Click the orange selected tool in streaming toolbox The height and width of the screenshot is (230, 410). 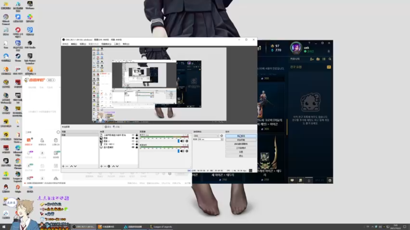coord(29,142)
